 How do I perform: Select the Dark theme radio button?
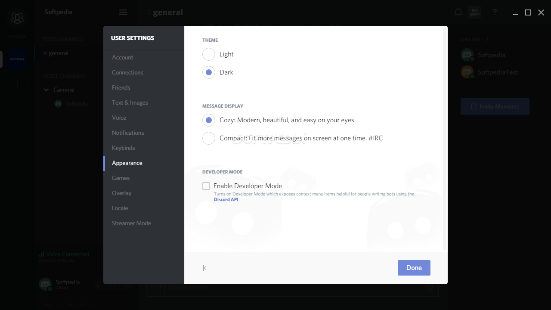[209, 72]
